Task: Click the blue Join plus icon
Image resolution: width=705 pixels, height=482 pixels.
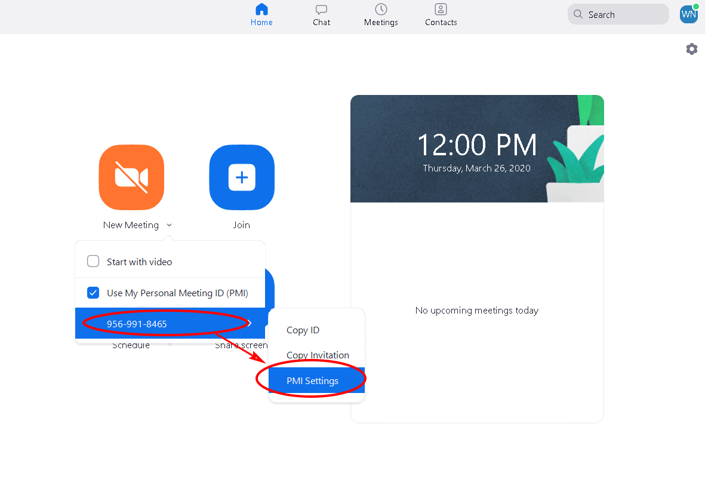Action: point(242,177)
